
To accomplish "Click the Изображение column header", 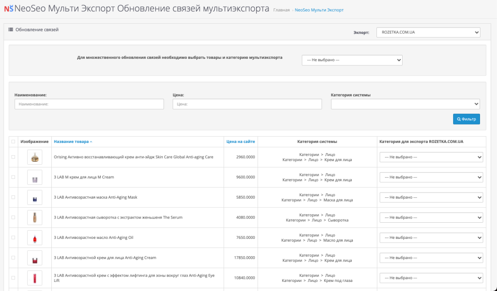I will (35, 142).
